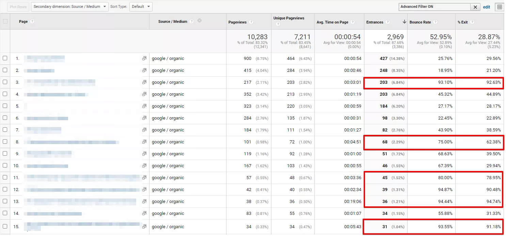Click the 93.10% bounce rate value
The width and height of the screenshot is (506, 236).
point(445,82)
